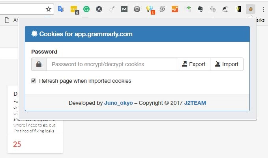Open the Grammarly extension icon

click(86, 9)
